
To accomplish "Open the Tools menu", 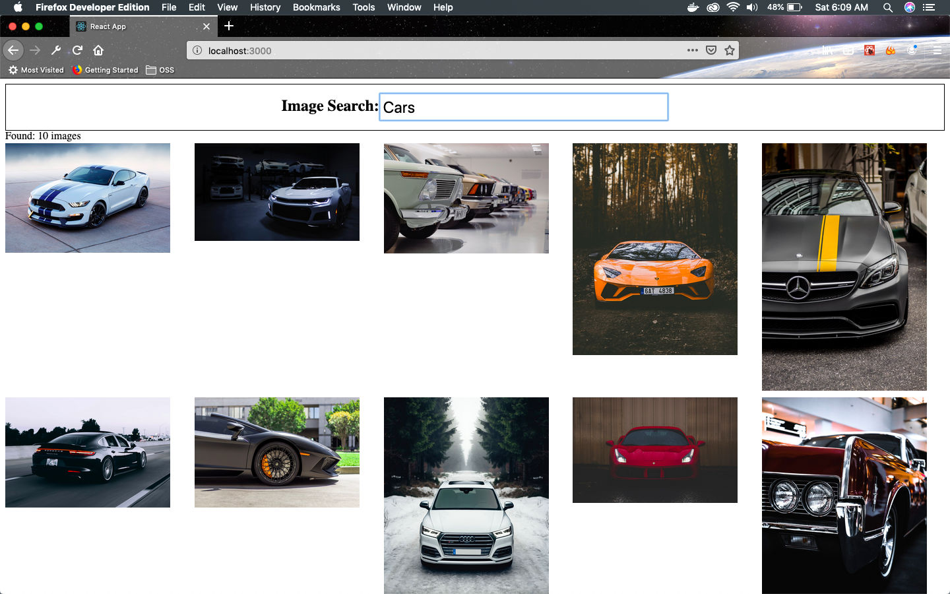I will [364, 7].
